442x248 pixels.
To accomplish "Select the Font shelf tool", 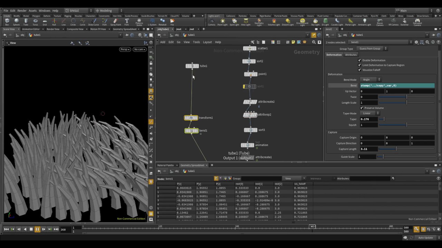I will [x=126, y=22].
